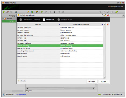Select the Brouillon tree item
This screenshot has width=126, height=98.
pyautogui.click(x=9, y=19)
